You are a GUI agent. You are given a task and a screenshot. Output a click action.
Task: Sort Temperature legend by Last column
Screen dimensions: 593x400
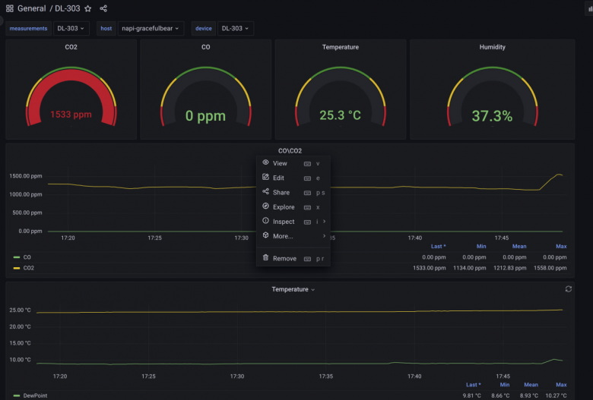pos(473,385)
